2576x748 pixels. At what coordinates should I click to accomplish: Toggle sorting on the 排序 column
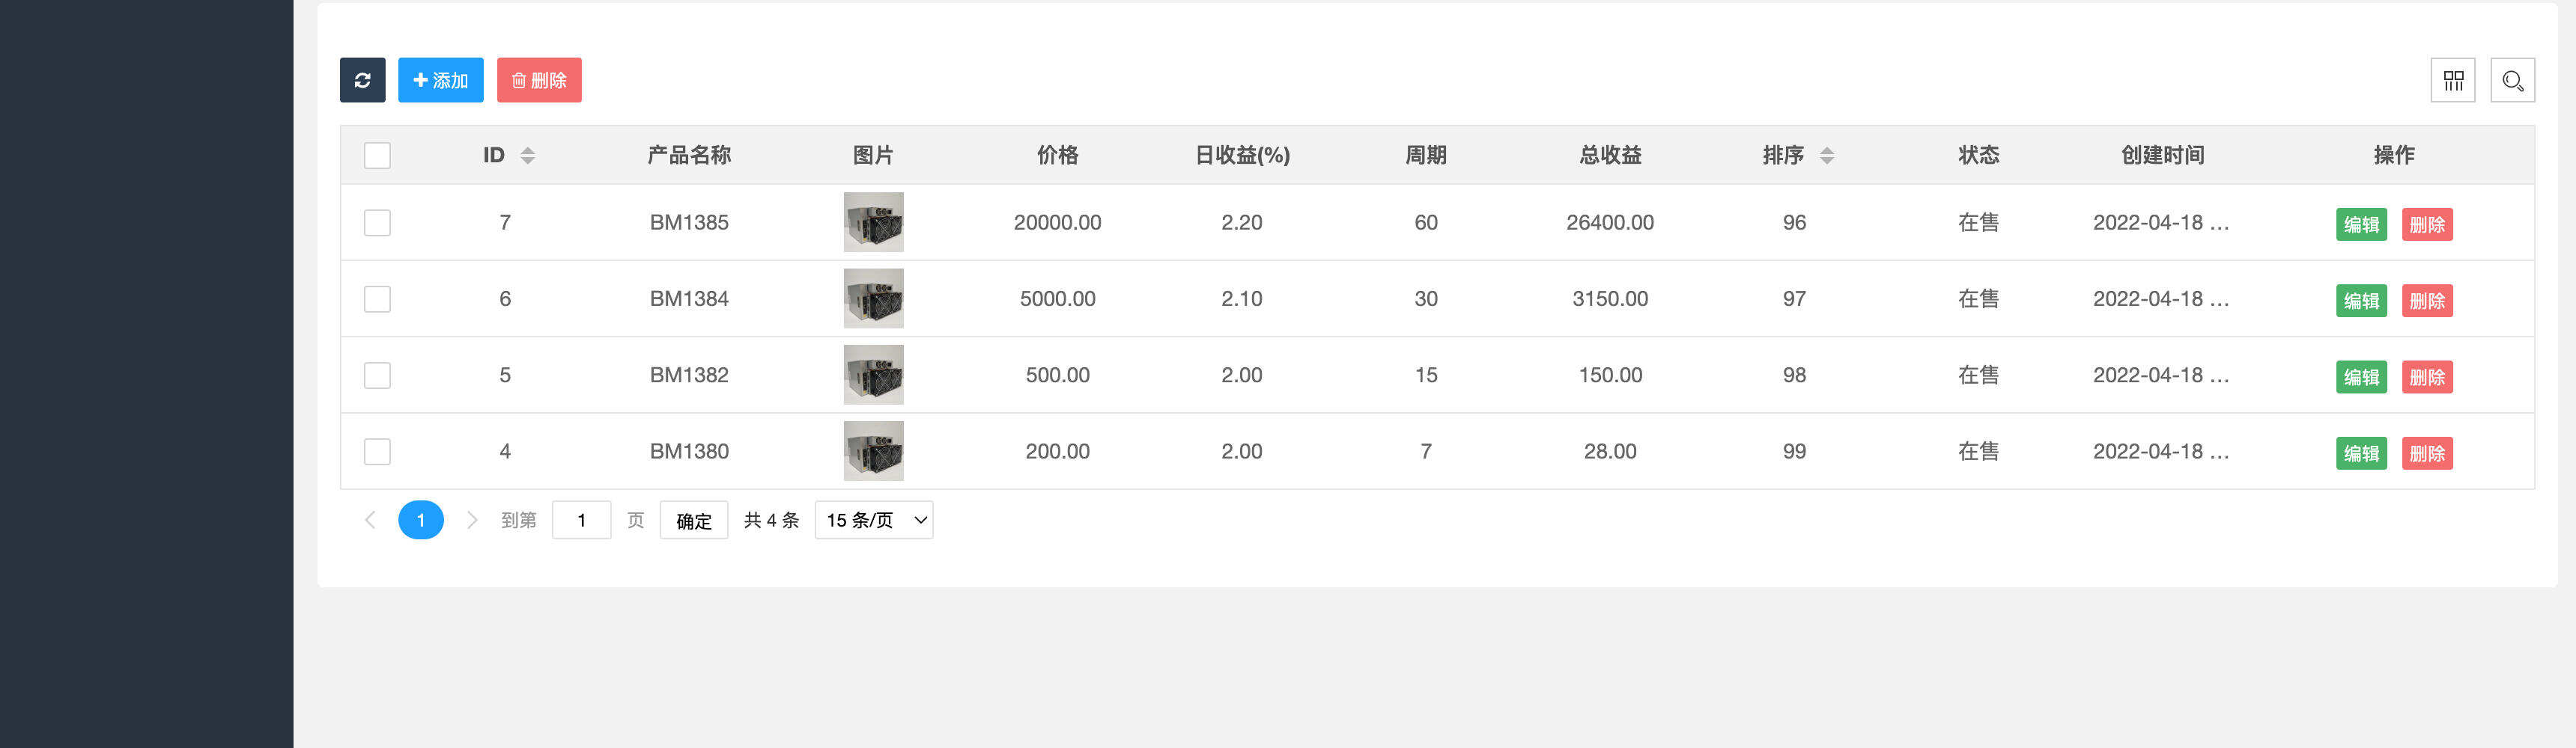1826,156
